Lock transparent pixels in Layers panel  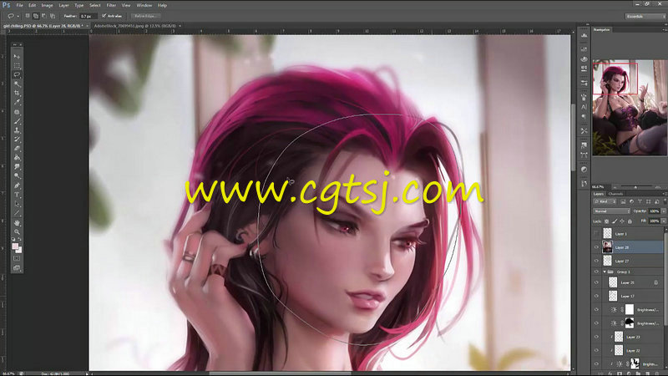coord(607,221)
